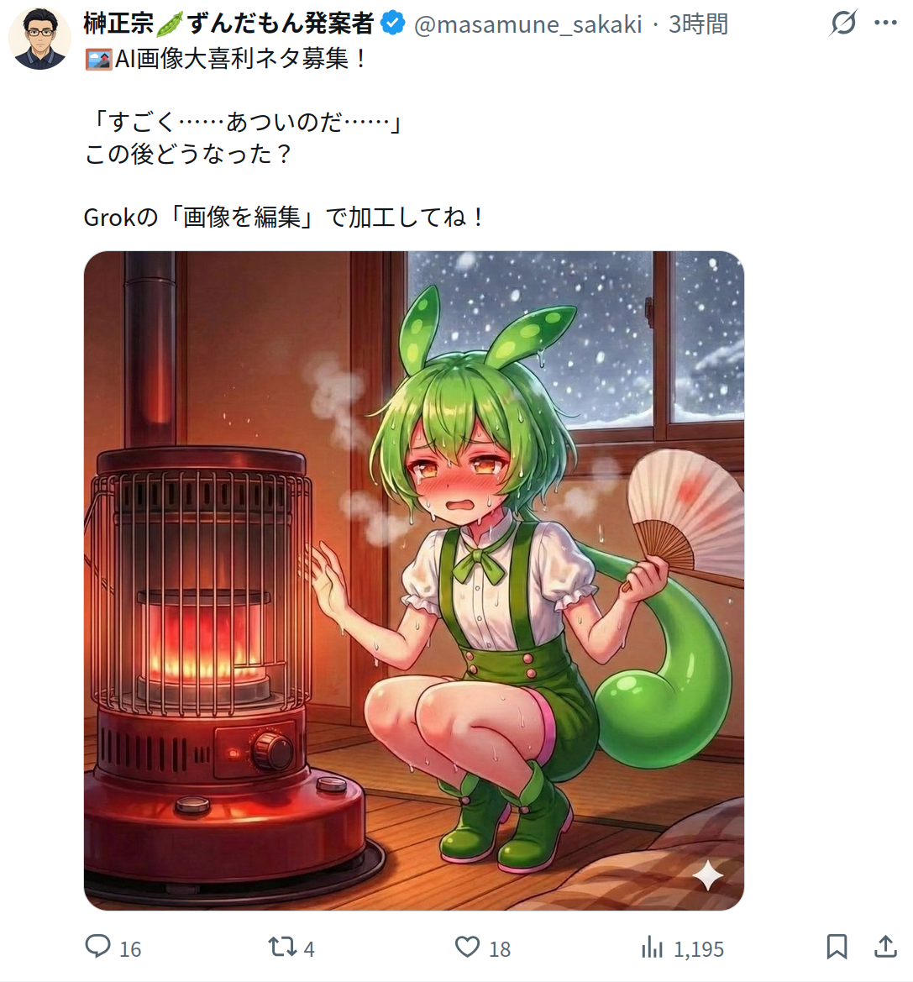Open the attached Zundamon heater image

pos(414,580)
